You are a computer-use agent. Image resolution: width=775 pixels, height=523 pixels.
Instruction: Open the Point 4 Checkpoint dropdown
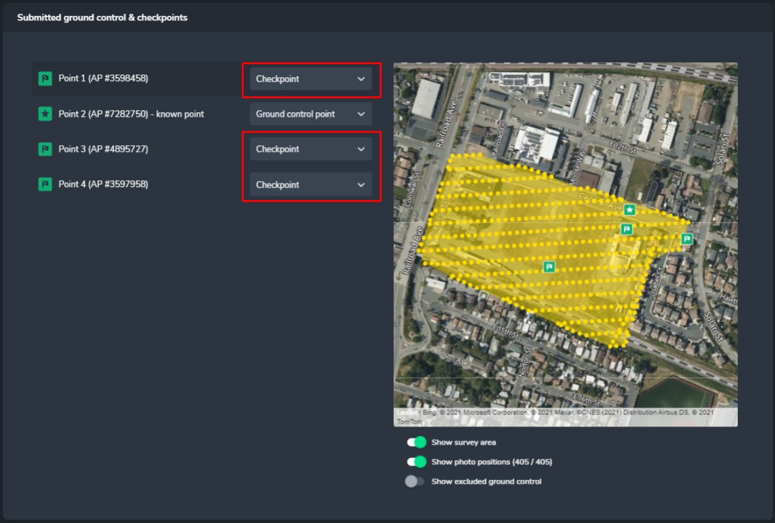point(310,185)
